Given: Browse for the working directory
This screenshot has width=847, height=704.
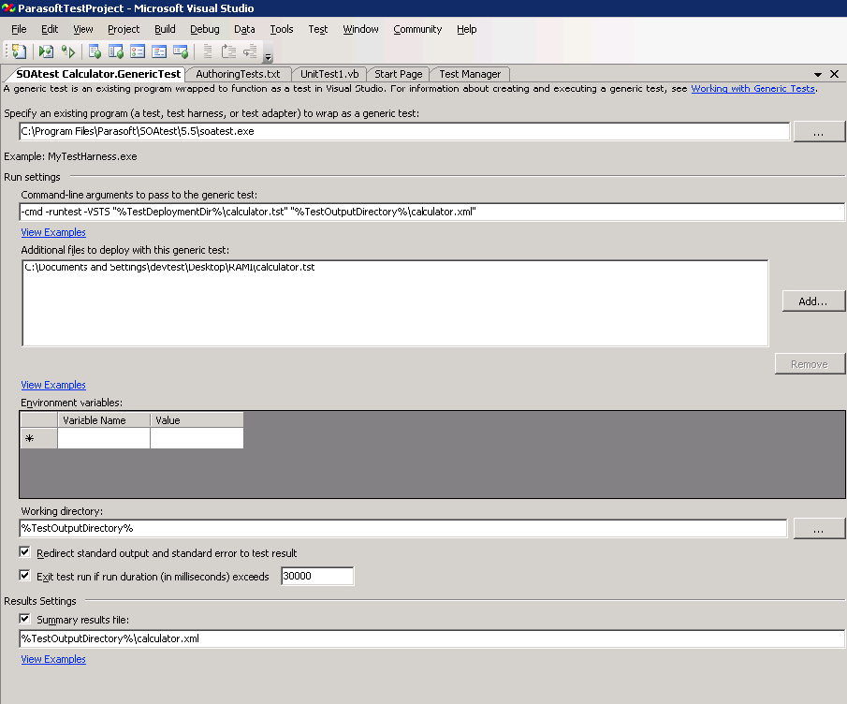Looking at the screenshot, I should [818, 529].
